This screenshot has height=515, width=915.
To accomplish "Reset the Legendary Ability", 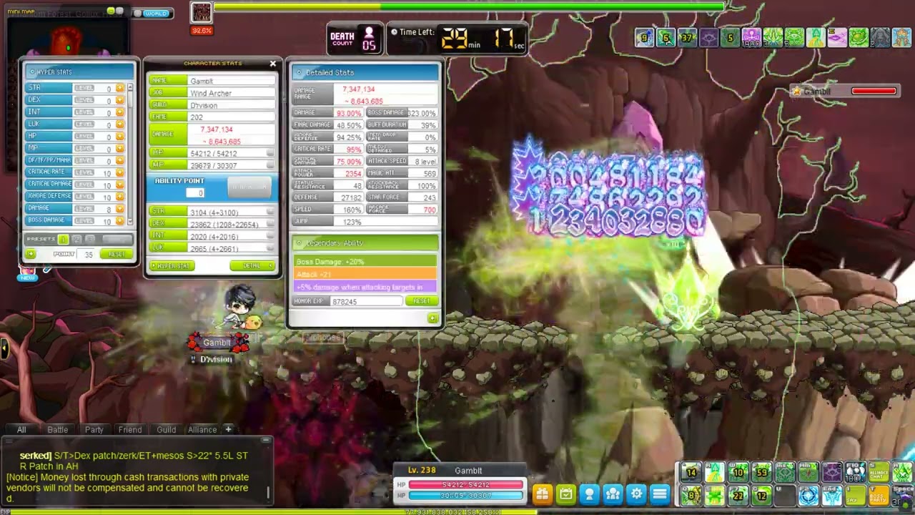I will coord(421,301).
